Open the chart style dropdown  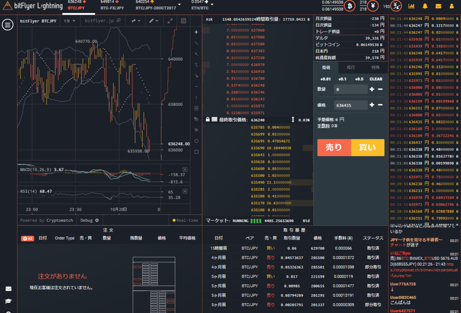(x=136, y=21)
